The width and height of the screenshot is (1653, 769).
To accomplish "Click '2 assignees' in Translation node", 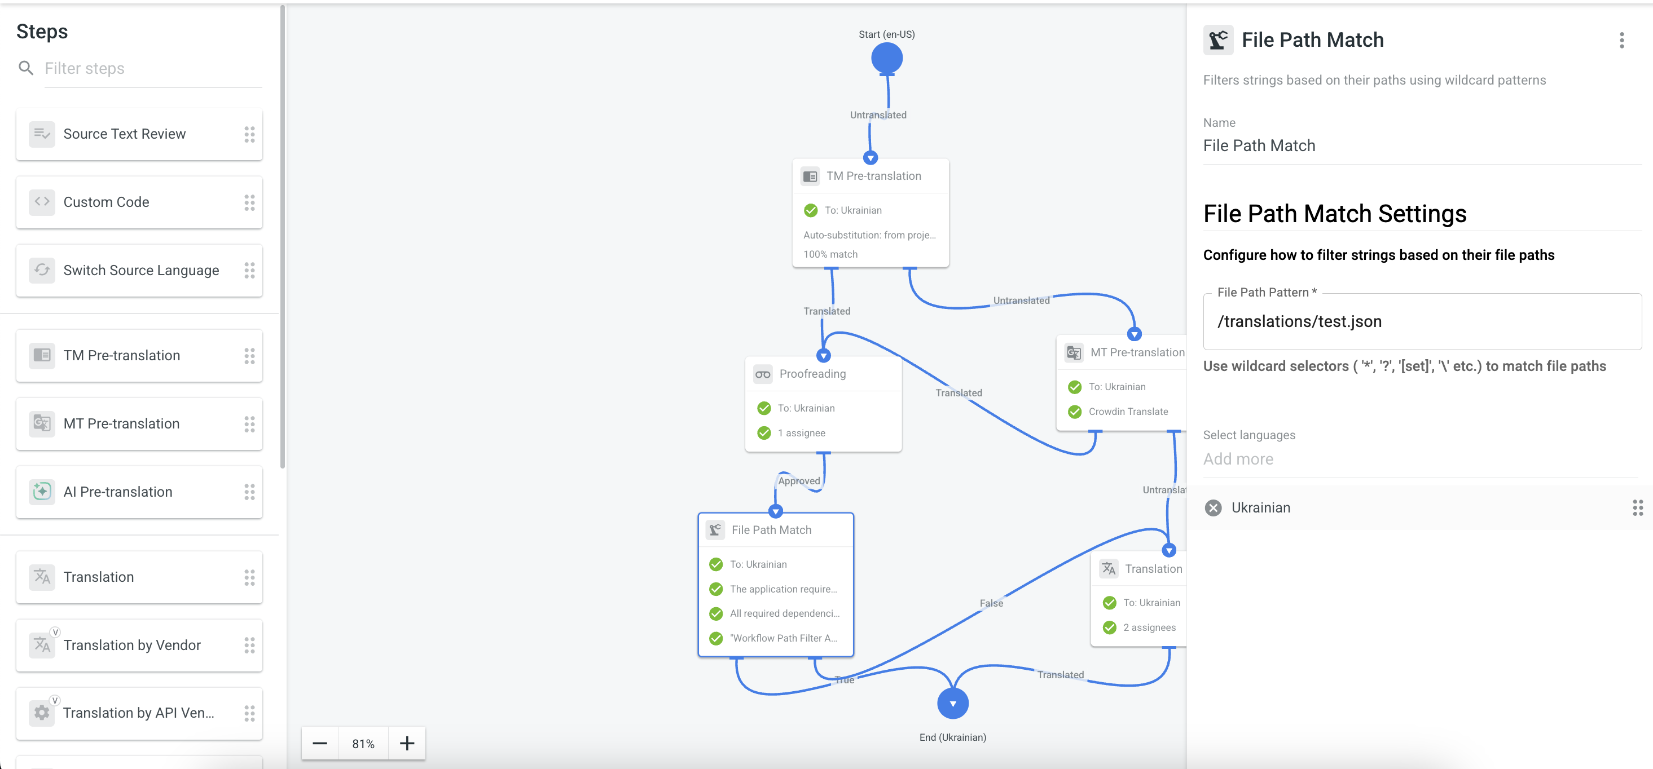I will [1149, 627].
